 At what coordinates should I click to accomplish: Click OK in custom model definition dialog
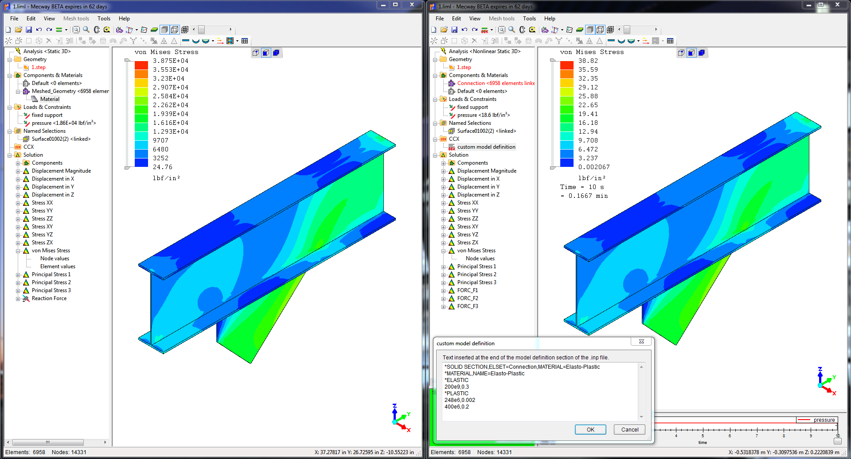pos(590,430)
